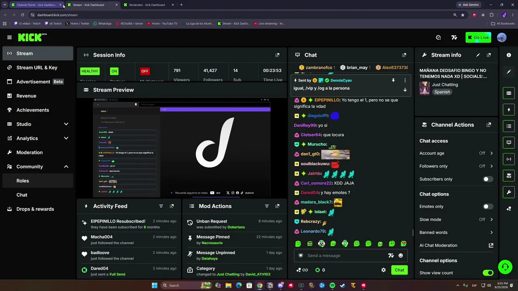
Task: Go to Stream URL & Key
Action: point(38,67)
